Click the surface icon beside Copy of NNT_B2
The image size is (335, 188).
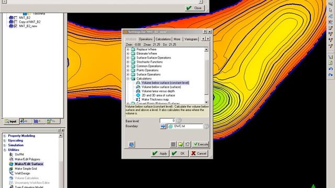pyautogui.click(x=11, y=22)
